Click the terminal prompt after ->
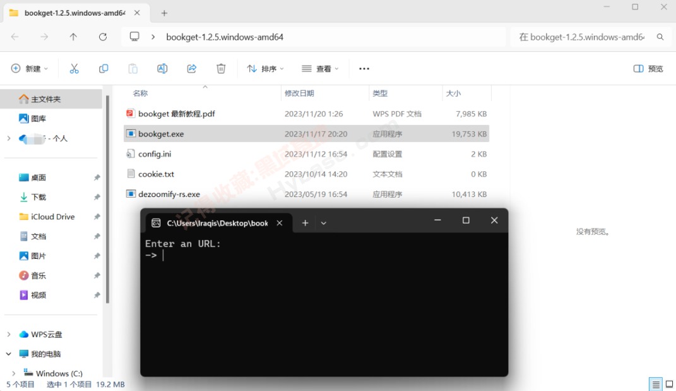Image resolution: width=676 pixels, height=391 pixels. [163, 255]
